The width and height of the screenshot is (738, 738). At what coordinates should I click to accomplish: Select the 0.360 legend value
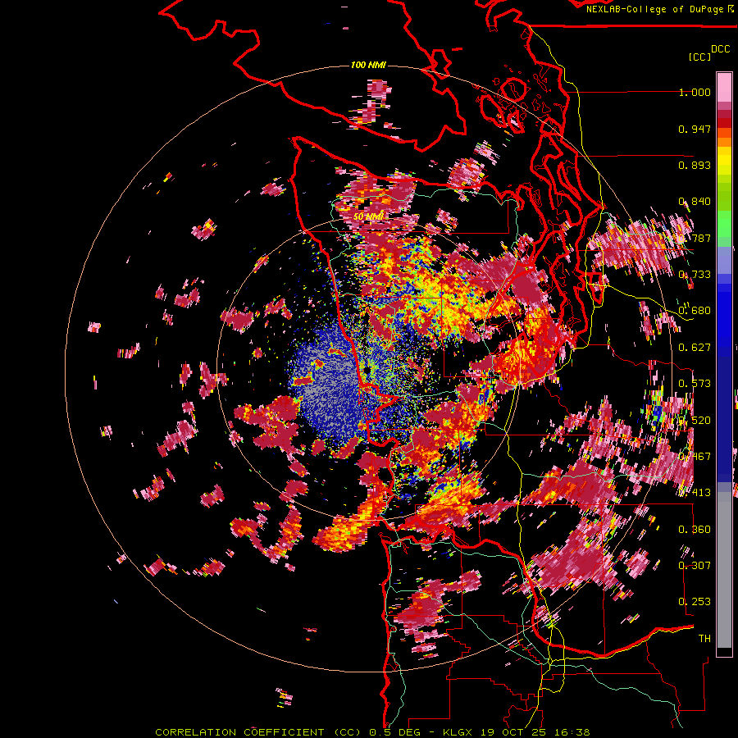point(695,530)
